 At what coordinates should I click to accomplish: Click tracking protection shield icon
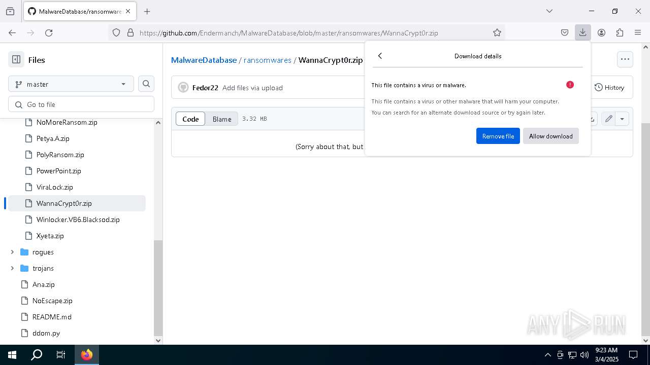(x=116, y=32)
